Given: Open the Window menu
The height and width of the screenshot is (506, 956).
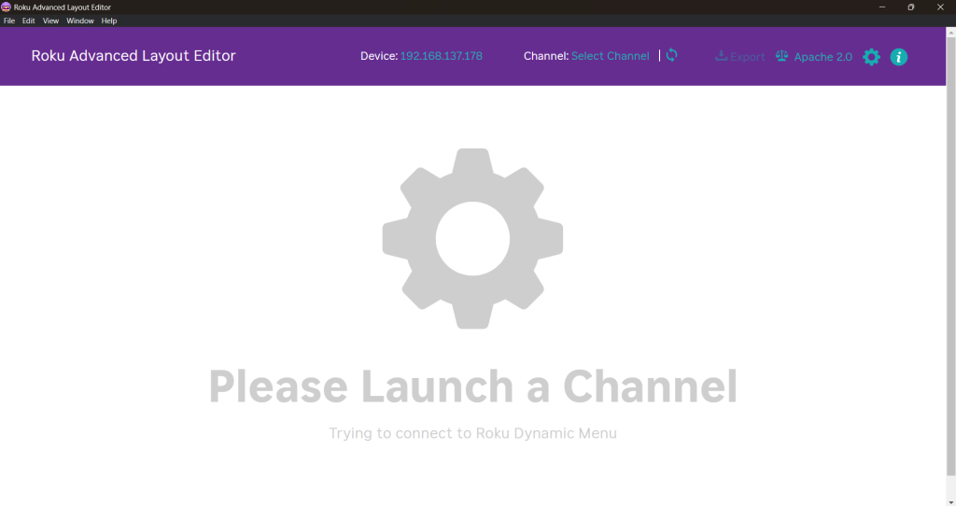Looking at the screenshot, I should point(80,21).
